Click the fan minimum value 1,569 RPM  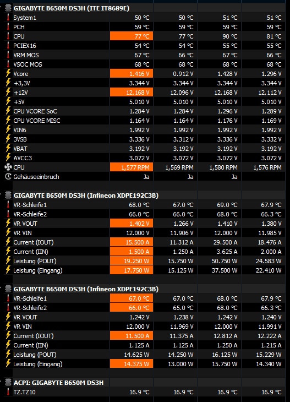click(179, 167)
